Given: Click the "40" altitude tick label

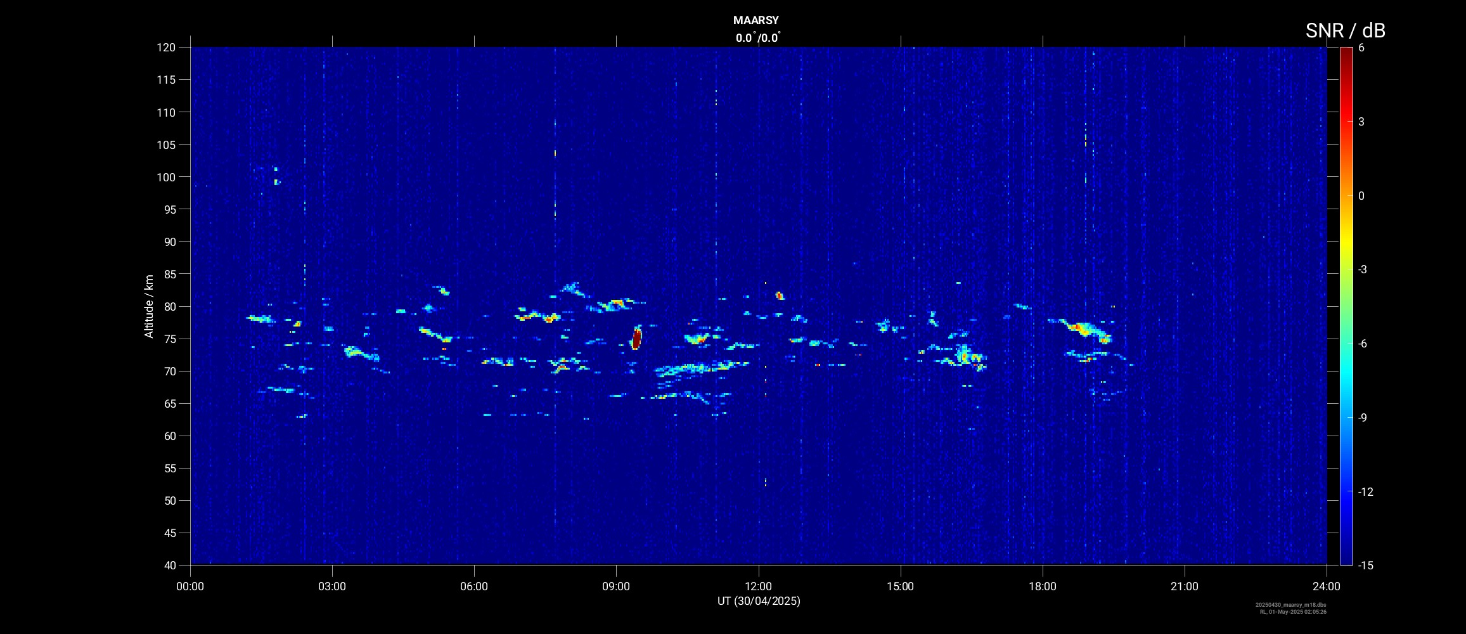Looking at the screenshot, I should [x=169, y=566].
